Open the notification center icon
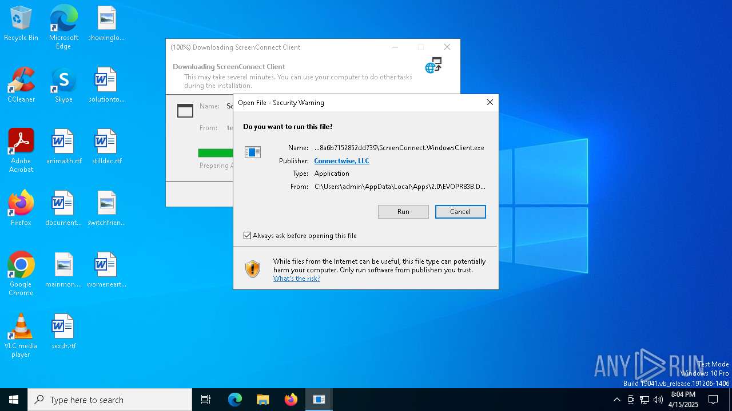The image size is (732, 411). [x=713, y=400]
